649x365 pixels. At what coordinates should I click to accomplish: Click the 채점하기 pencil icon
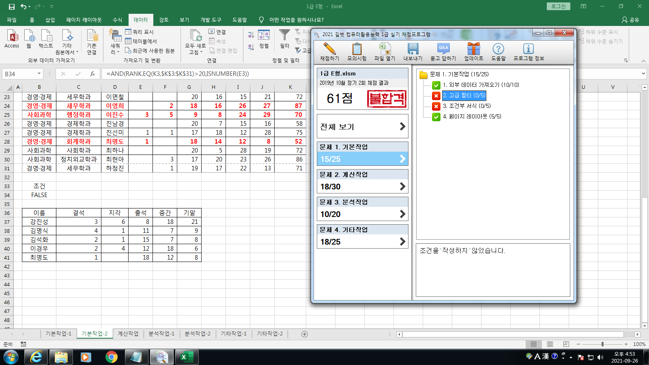point(329,49)
